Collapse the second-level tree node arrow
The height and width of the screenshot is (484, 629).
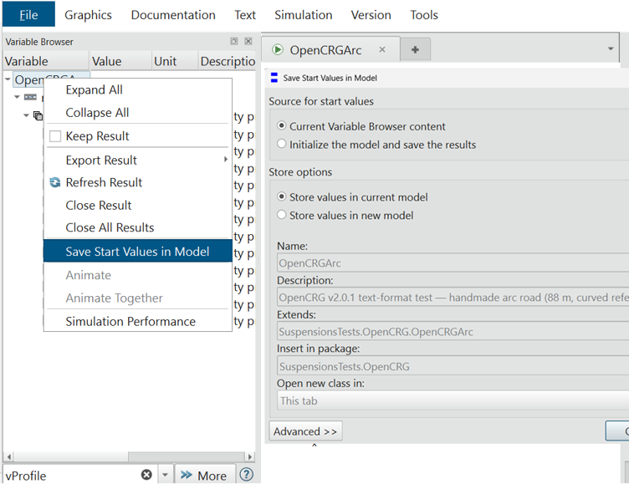[17, 97]
